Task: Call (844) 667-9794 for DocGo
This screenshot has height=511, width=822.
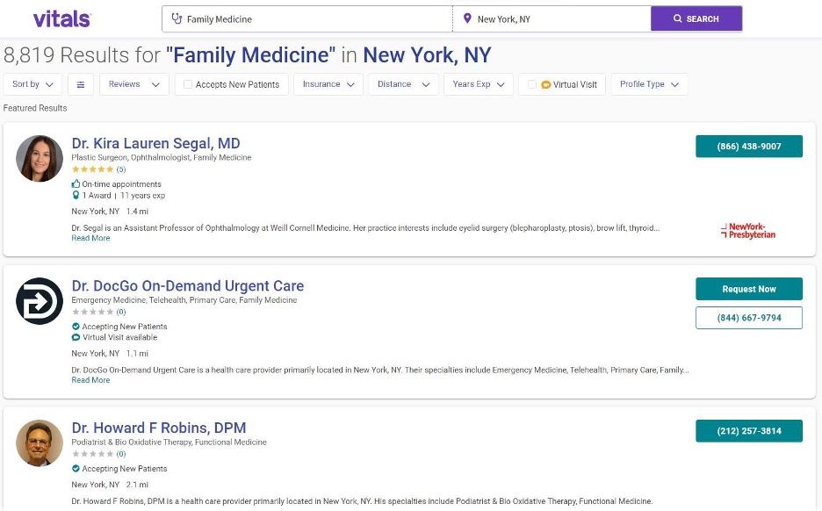Action: (x=748, y=318)
